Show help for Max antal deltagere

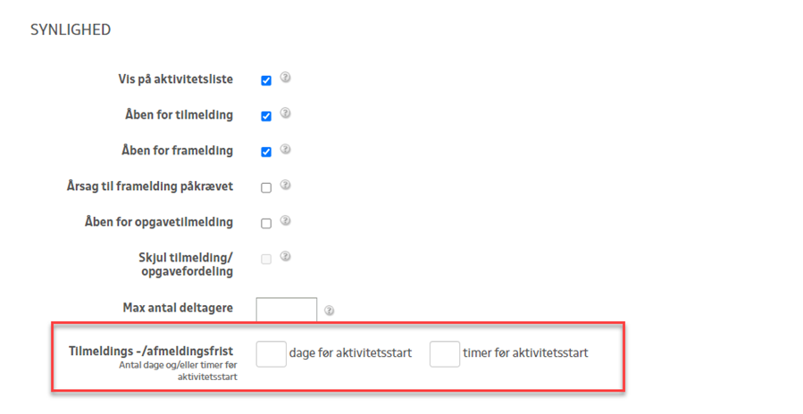330,310
